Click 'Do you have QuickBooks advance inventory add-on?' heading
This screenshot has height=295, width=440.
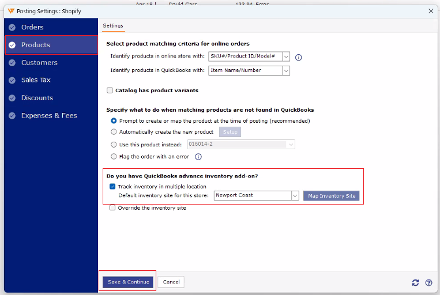[x=182, y=176]
